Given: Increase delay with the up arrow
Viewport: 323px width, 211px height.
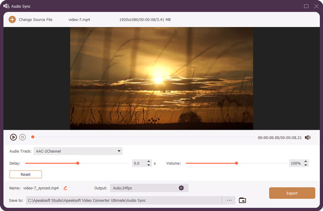Looking at the screenshot, I should [x=149, y=161].
